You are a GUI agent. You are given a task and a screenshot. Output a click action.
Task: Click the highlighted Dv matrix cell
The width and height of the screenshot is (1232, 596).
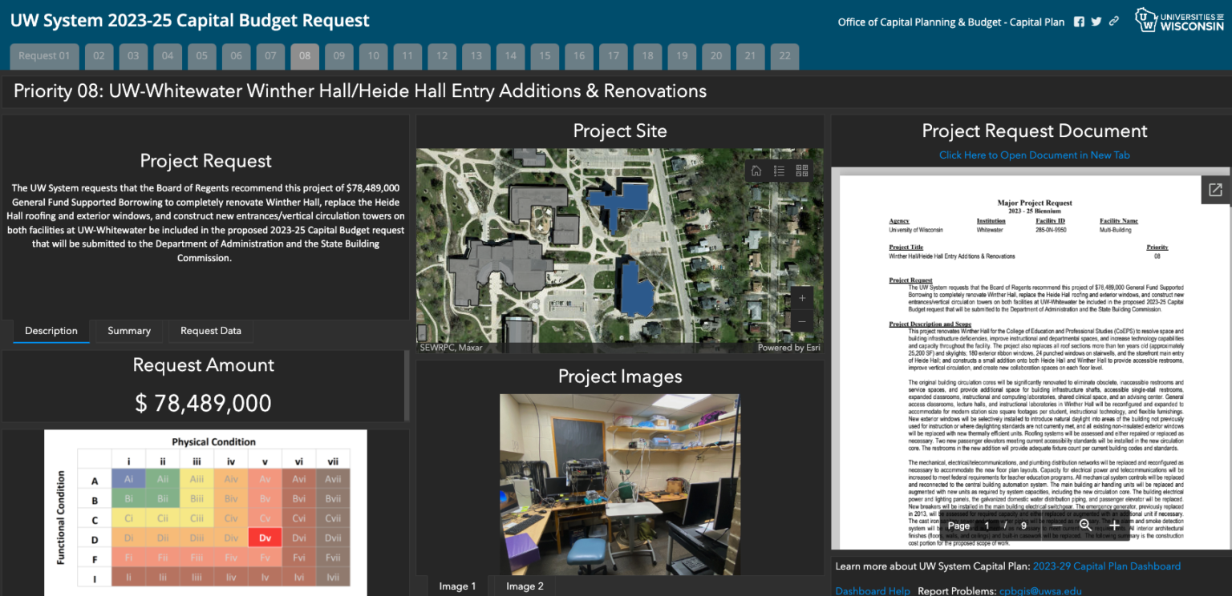[x=265, y=539]
